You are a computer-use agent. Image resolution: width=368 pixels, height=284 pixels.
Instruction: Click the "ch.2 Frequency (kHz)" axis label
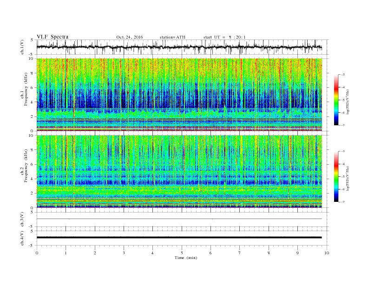[25, 166]
